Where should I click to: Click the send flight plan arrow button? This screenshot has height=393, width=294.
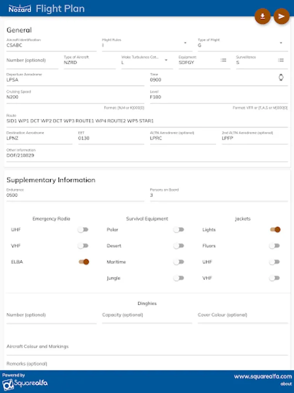[x=281, y=16]
